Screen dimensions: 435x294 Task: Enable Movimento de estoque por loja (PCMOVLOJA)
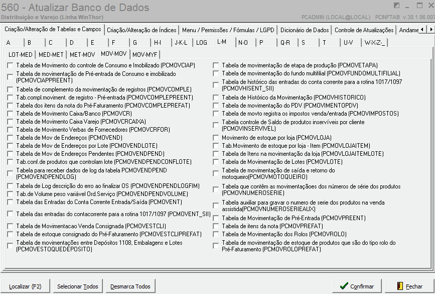coord(216,138)
